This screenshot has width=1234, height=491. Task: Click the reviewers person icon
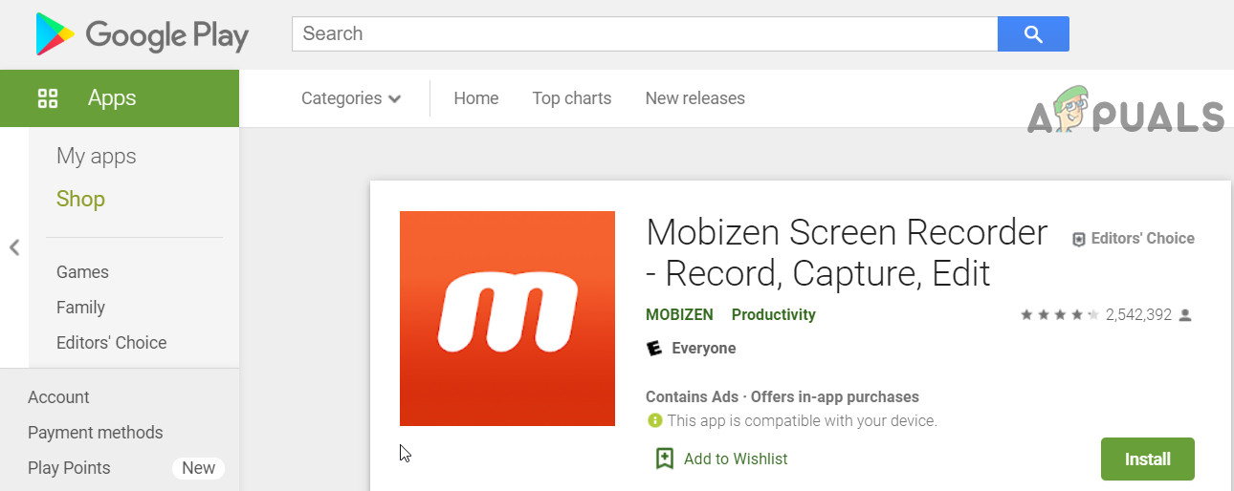1185,314
